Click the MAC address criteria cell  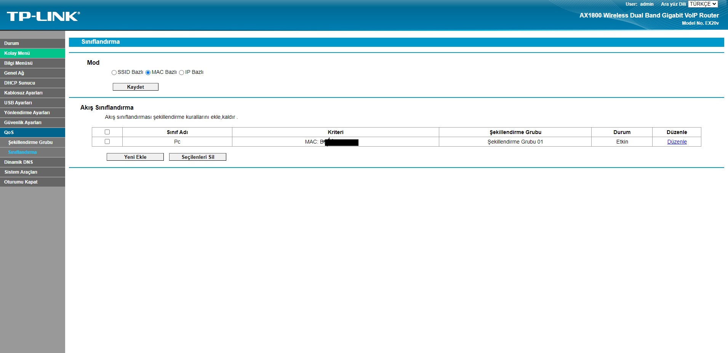click(x=336, y=142)
